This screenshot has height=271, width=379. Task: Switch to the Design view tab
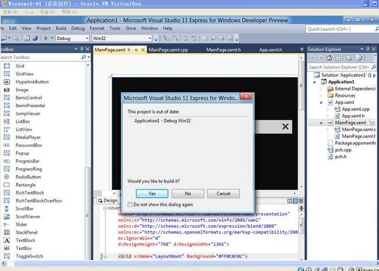[x=108, y=200]
